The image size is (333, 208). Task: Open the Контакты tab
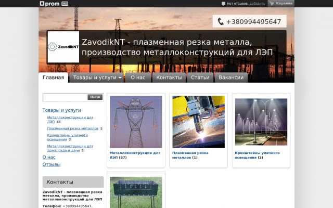point(169,77)
